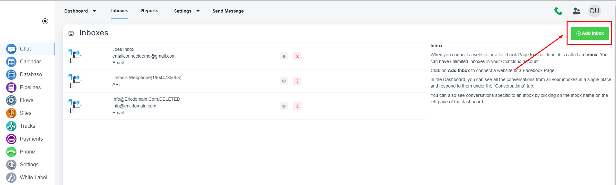Viewport: 616px width, 185px height.
Task: Select the Inboxes tab
Action: [120, 11]
